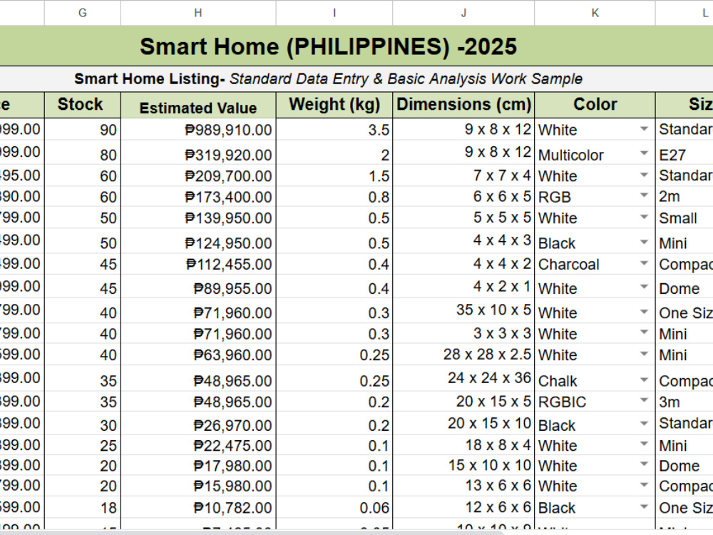The height and width of the screenshot is (535, 713).
Task: Select the ₱319,920.00 estimated value cell
Action: 198,153
